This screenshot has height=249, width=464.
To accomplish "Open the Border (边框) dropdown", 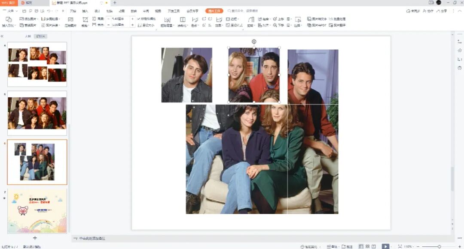I will coord(232,19).
